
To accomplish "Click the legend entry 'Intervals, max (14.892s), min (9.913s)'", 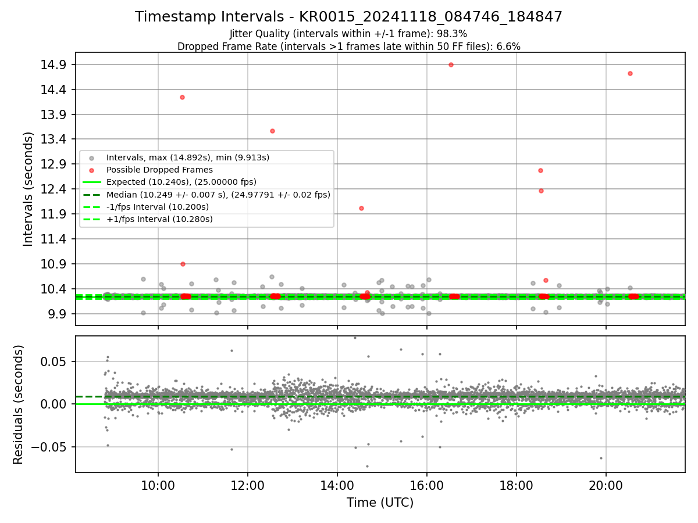I will tap(188, 157).
